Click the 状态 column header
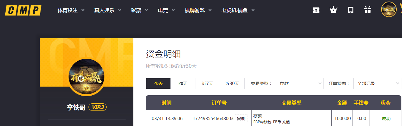The width and height of the screenshot is (402, 126). (385, 103)
